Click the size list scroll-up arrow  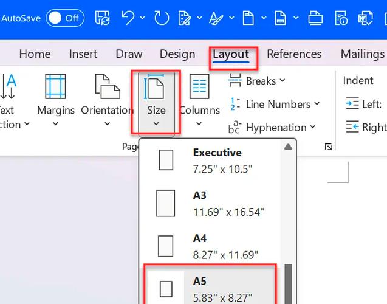pyautogui.click(x=288, y=147)
